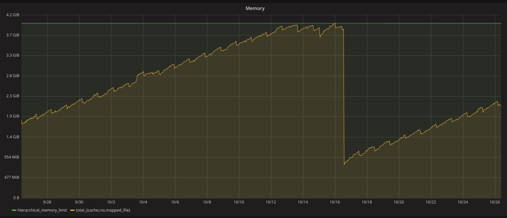Click the 9/30 date label
Image resolution: width=507 pixels, height=218 pixels.
79,202
